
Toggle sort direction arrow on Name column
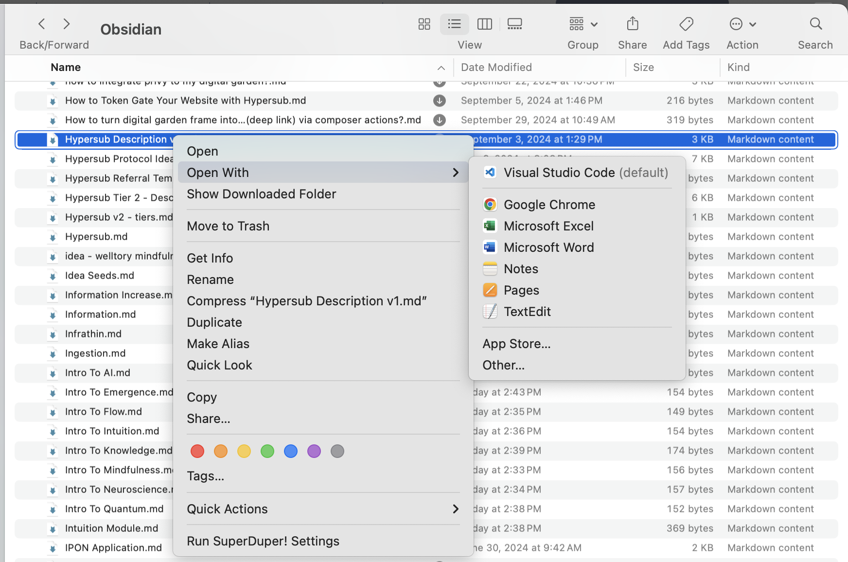tap(441, 68)
